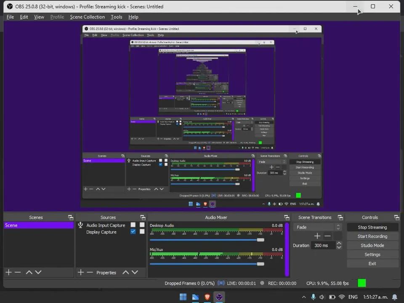Viewport: 404px width, 303px height.
Task: Open source Properties in Sources panel
Action: (x=106, y=273)
